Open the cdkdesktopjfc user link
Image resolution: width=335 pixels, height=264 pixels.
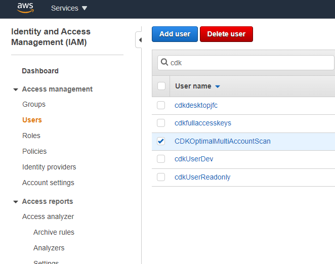196,105
